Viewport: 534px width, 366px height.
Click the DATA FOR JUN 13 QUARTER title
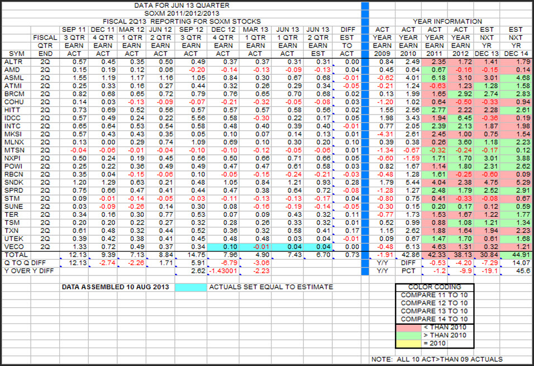[182, 6]
